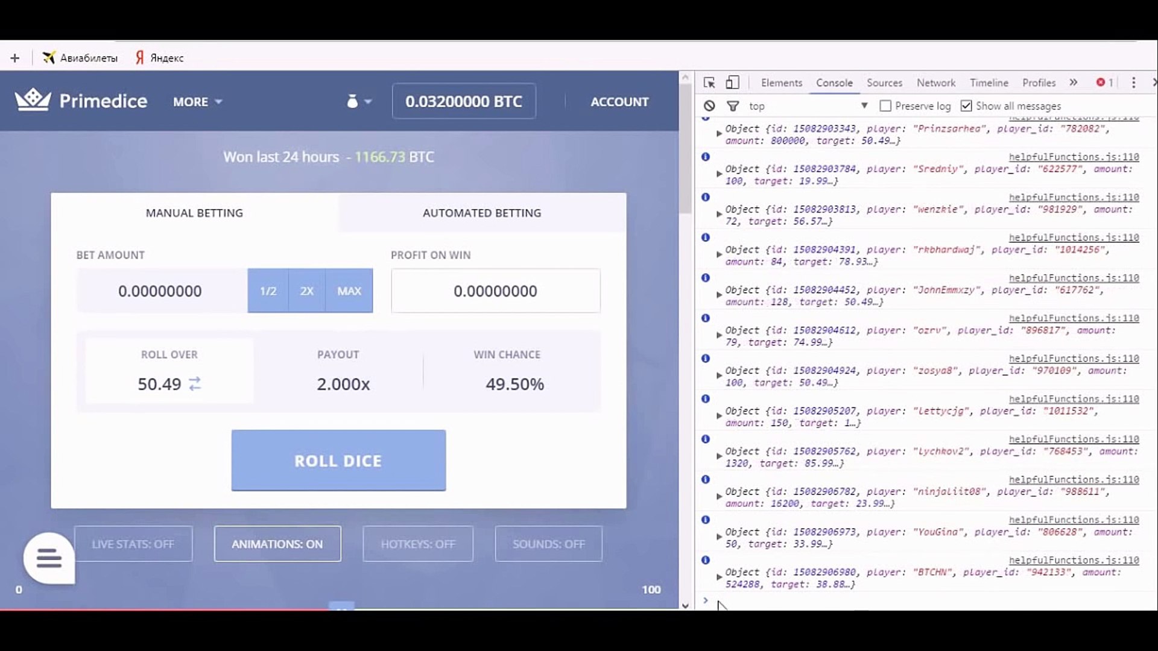The height and width of the screenshot is (651, 1158).
Task: Open helpfulFunctions.js:110 link above BTCHN entry
Action: tap(1074, 560)
